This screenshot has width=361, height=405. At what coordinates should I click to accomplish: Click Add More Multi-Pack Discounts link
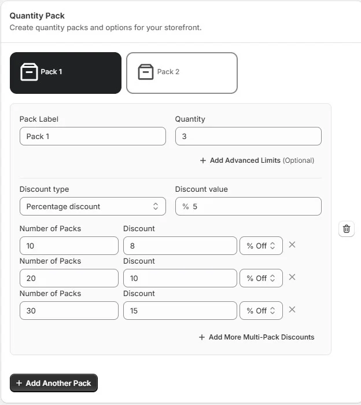257,337
